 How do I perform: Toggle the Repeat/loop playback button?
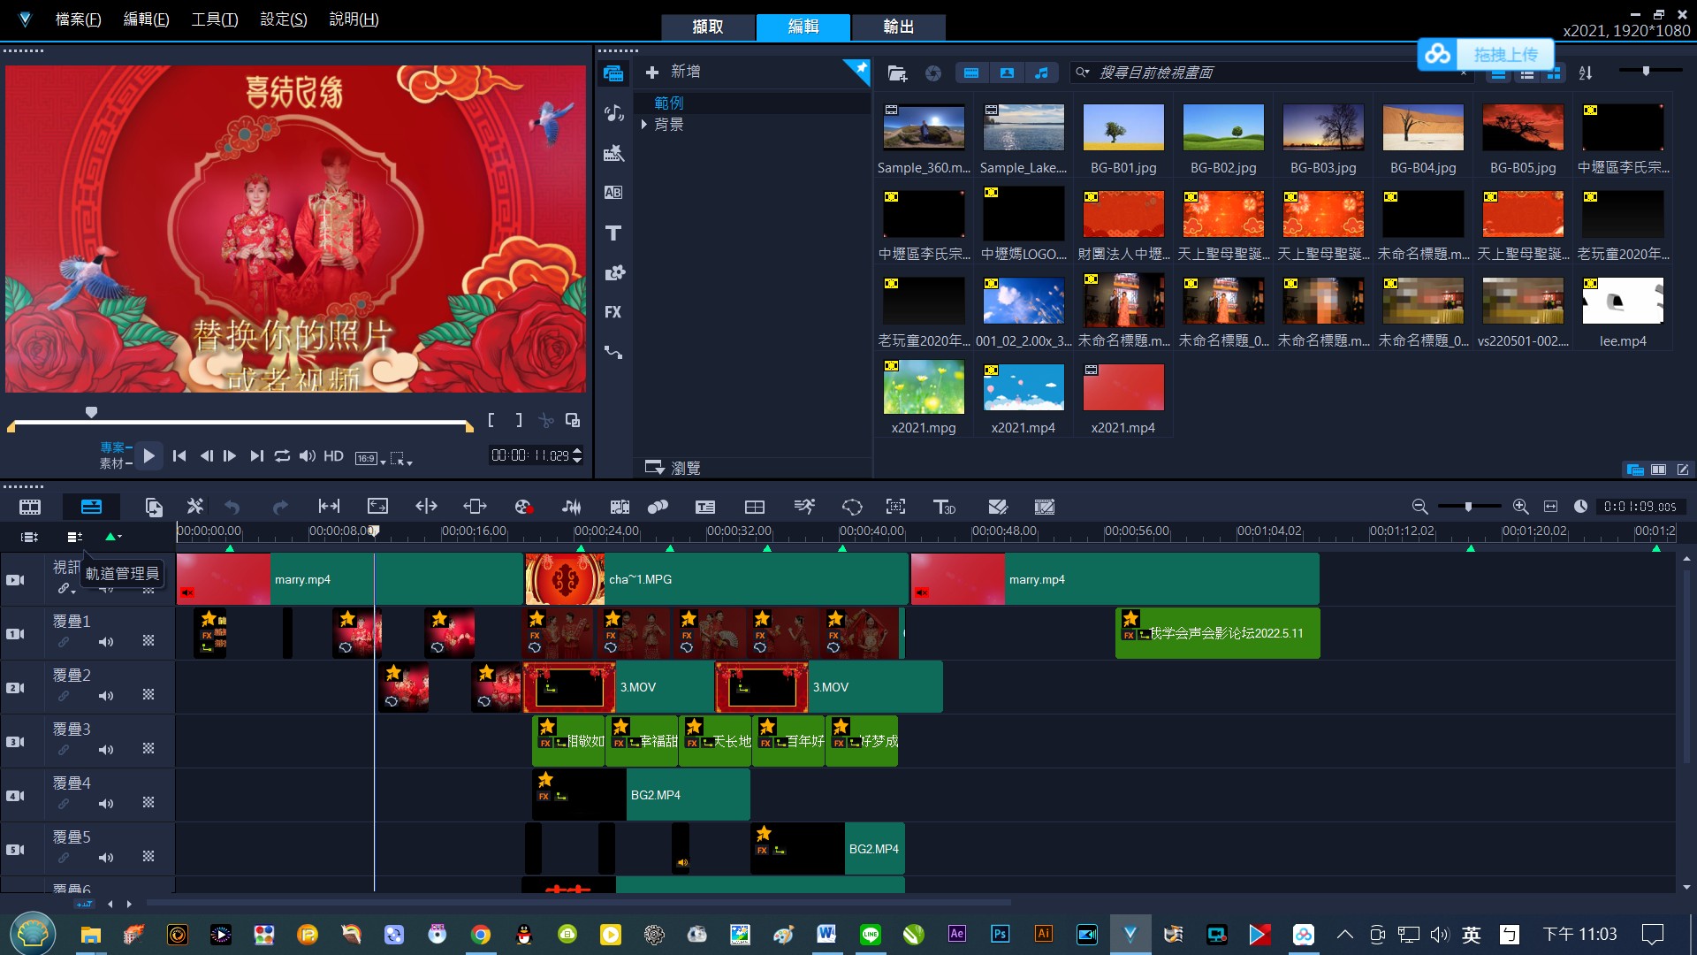[282, 456]
